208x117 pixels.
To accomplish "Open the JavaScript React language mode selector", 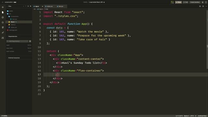I will [x=202, y=116].
